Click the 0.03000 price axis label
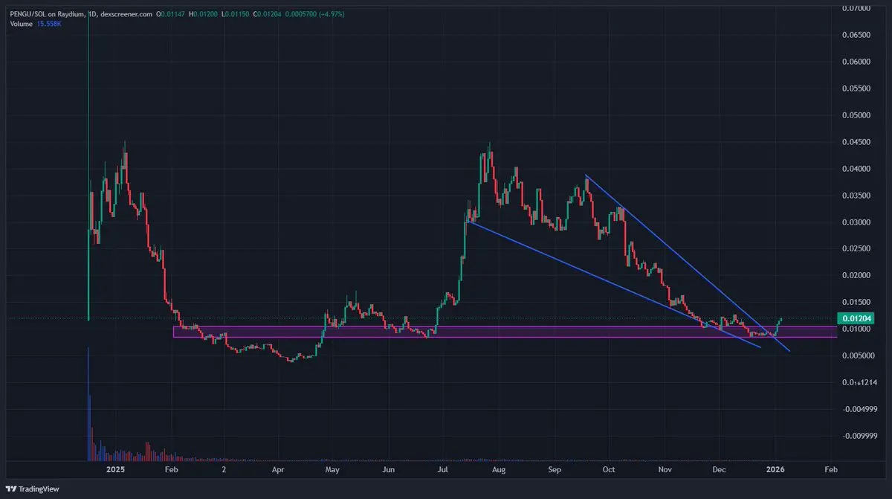 (856, 222)
